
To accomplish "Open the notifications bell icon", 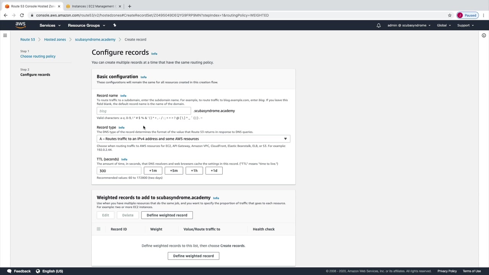I will tap(379, 25).
